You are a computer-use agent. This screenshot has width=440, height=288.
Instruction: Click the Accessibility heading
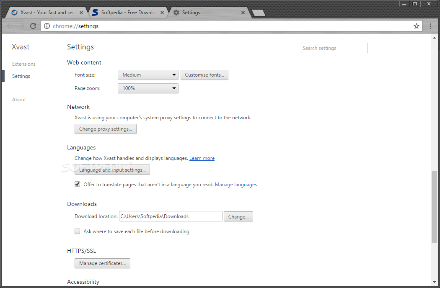[83, 282]
